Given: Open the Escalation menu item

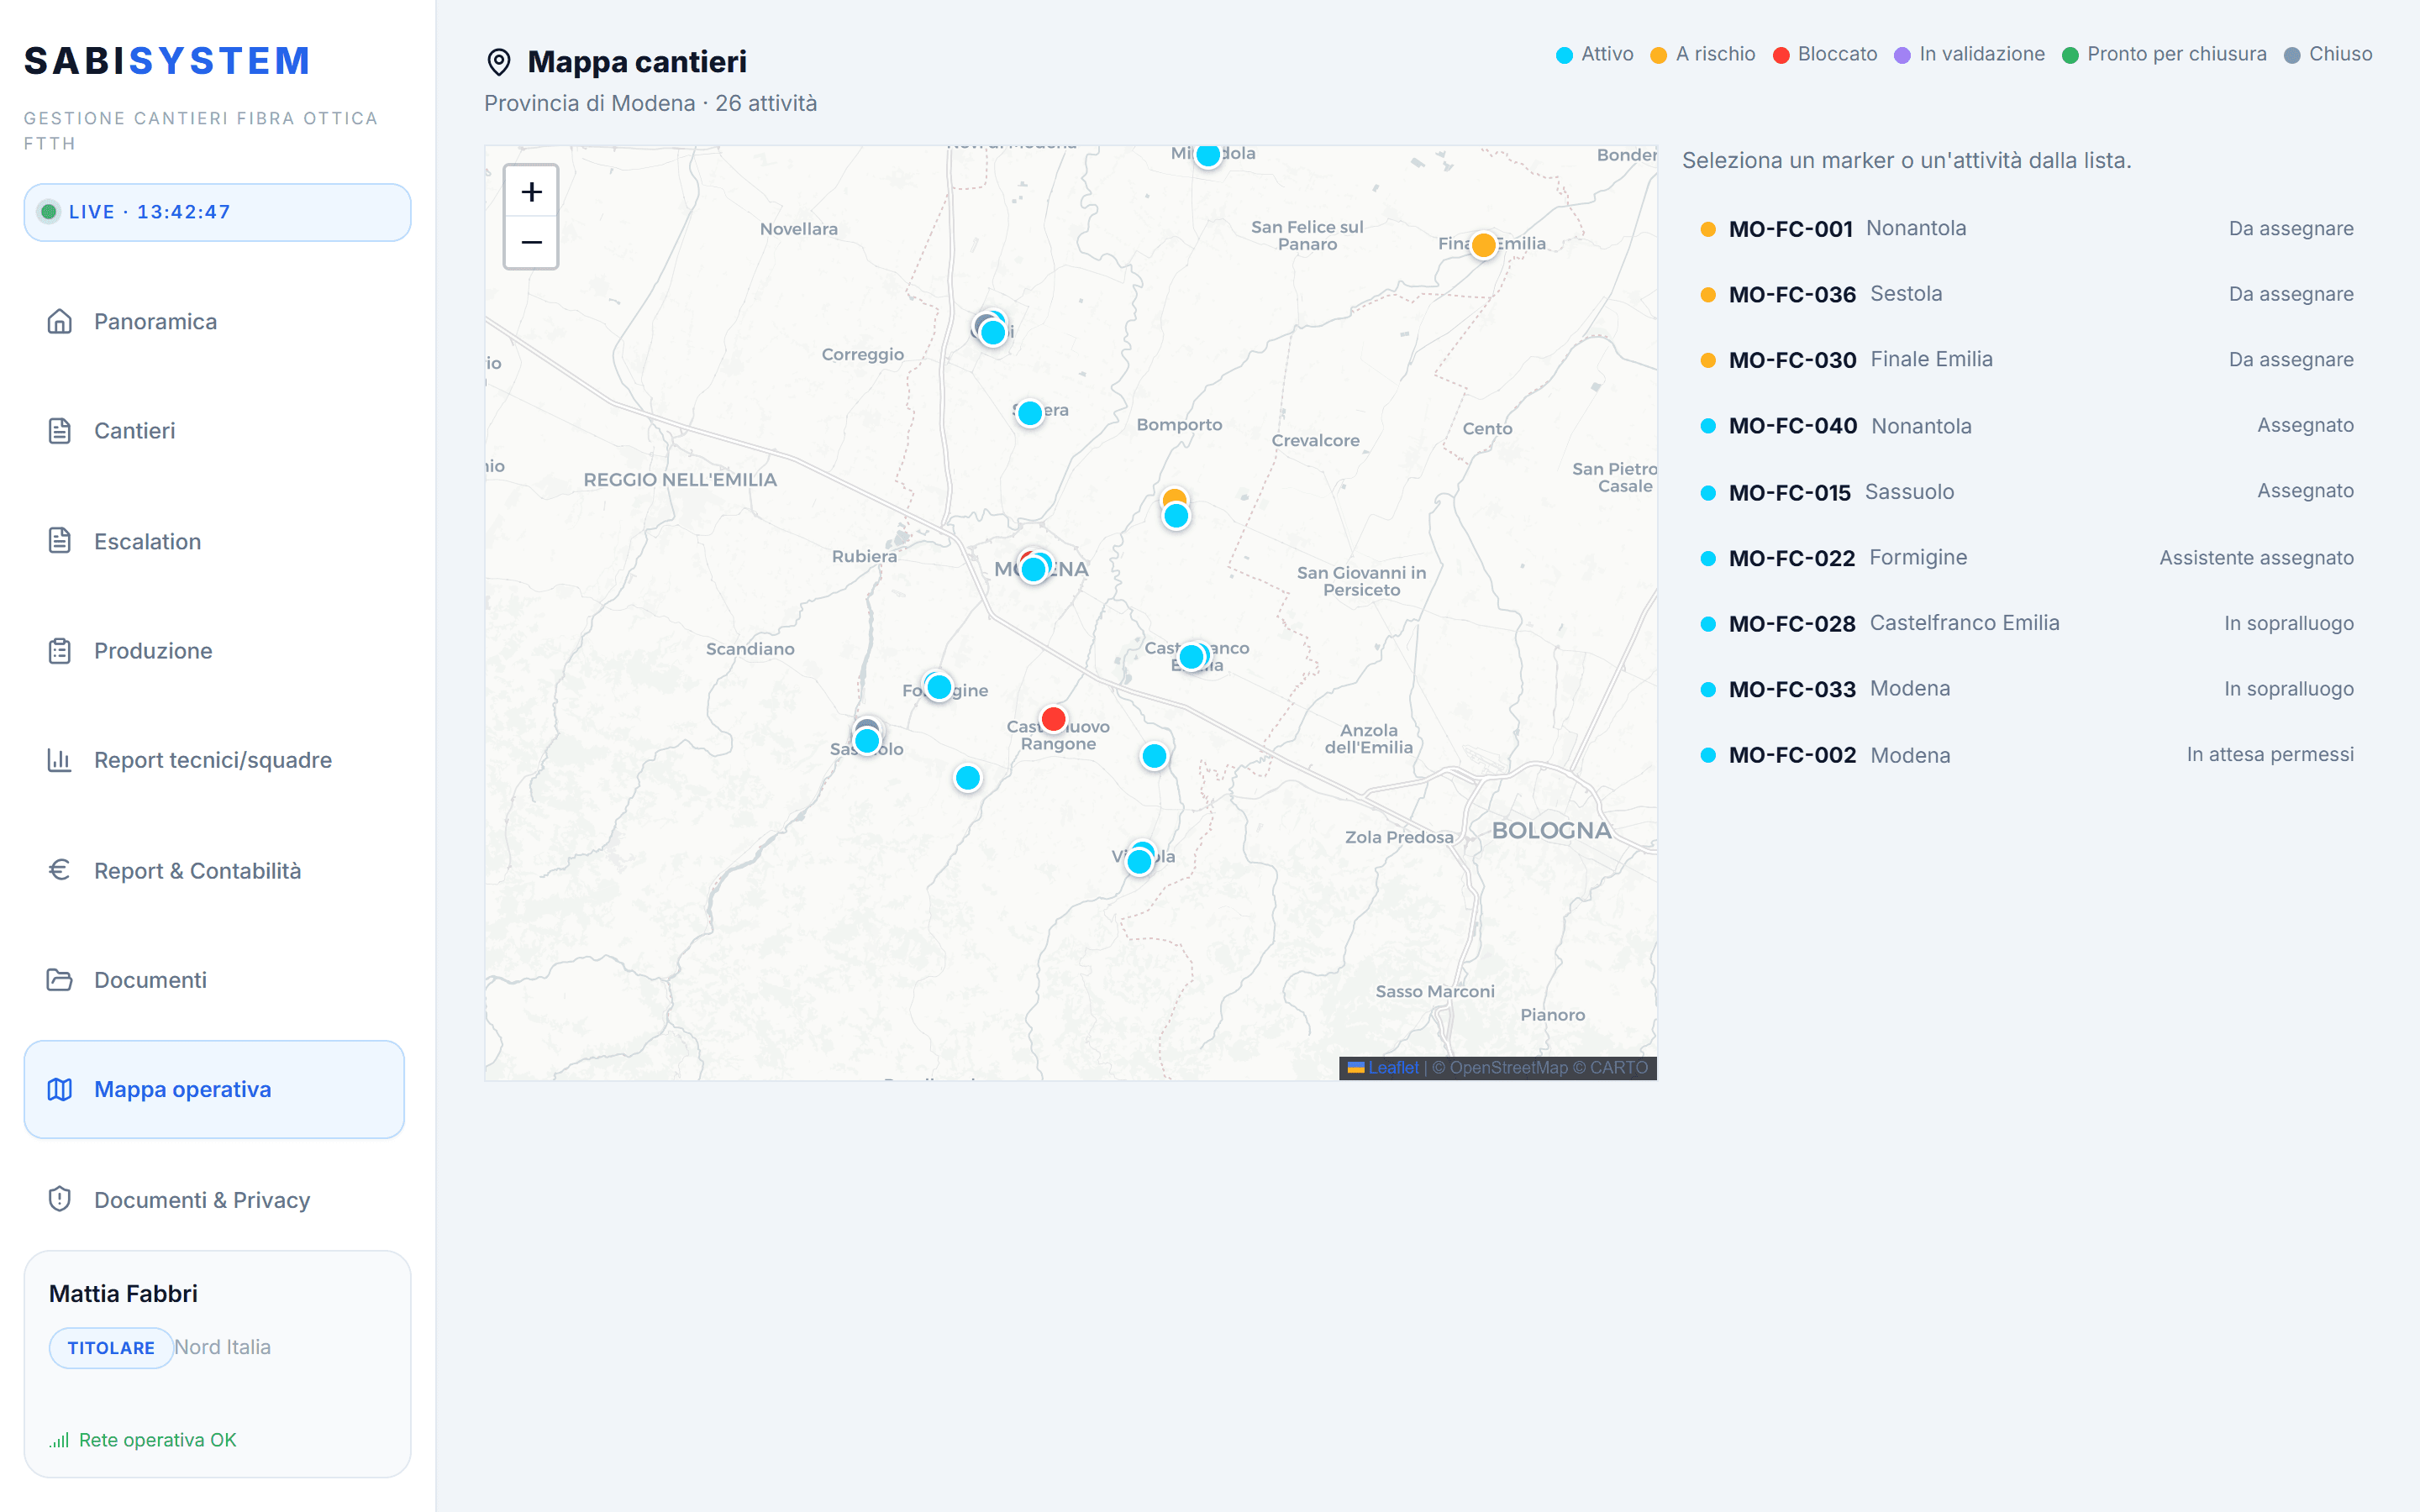Looking at the screenshot, I should pyautogui.click(x=214, y=541).
